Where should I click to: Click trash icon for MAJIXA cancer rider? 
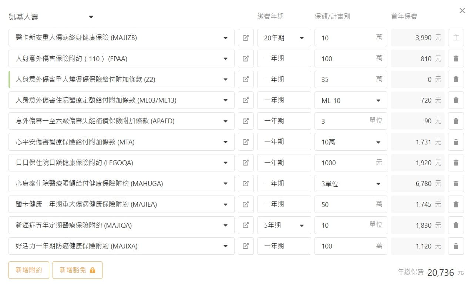pyautogui.click(x=456, y=246)
